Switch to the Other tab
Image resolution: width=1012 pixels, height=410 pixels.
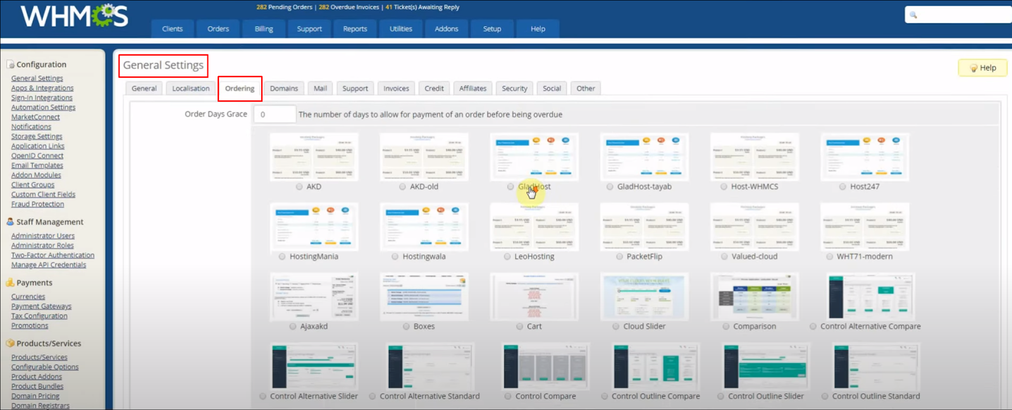(x=586, y=88)
